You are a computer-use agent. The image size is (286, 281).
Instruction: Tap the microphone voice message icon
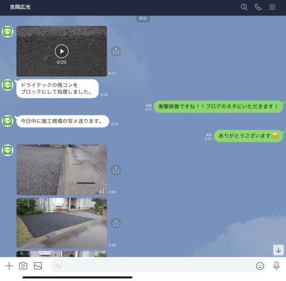(276, 266)
